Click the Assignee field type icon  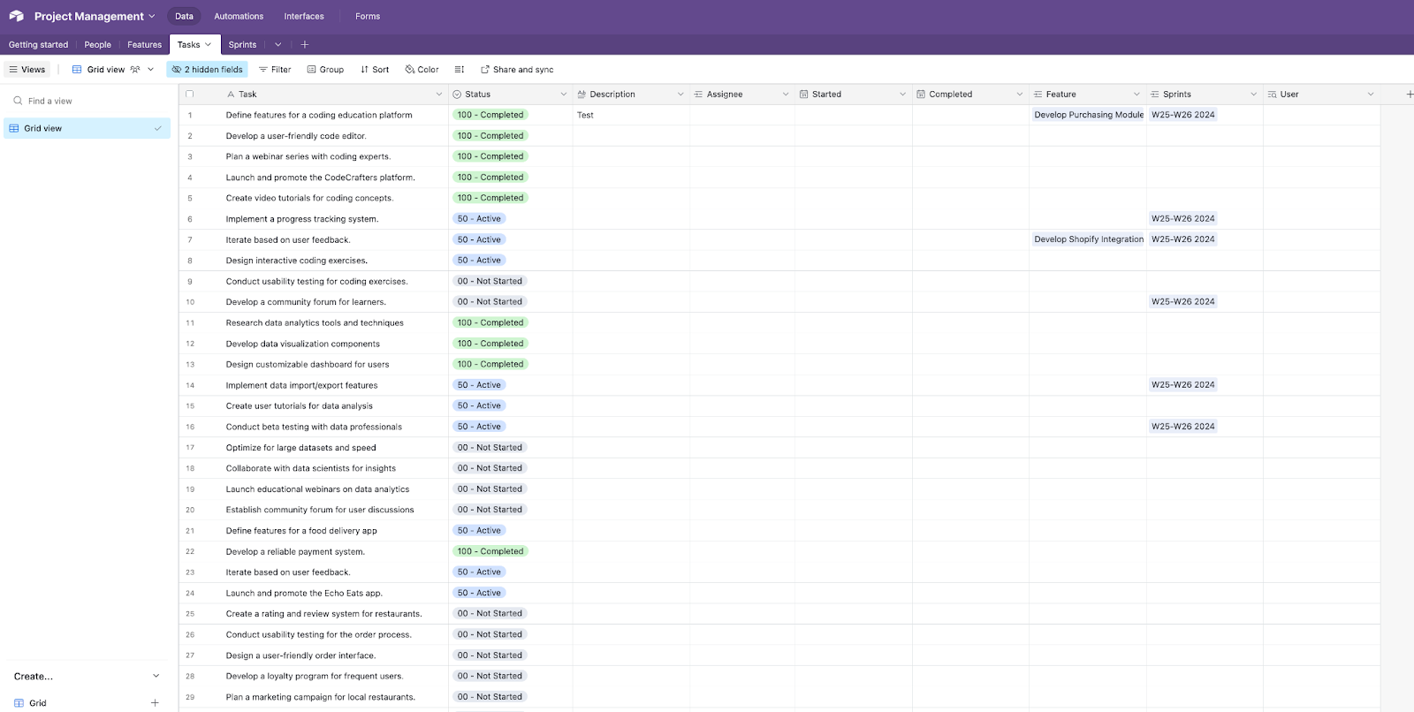(698, 95)
